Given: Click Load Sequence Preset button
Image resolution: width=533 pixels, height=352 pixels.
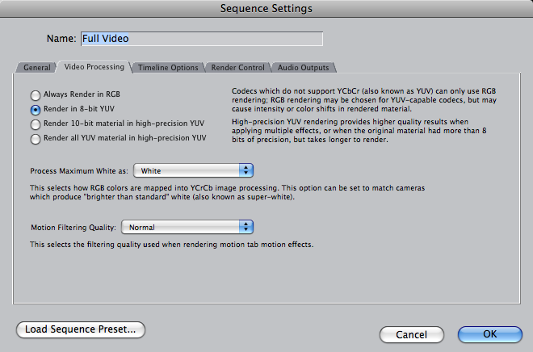Looking at the screenshot, I should pos(81,329).
